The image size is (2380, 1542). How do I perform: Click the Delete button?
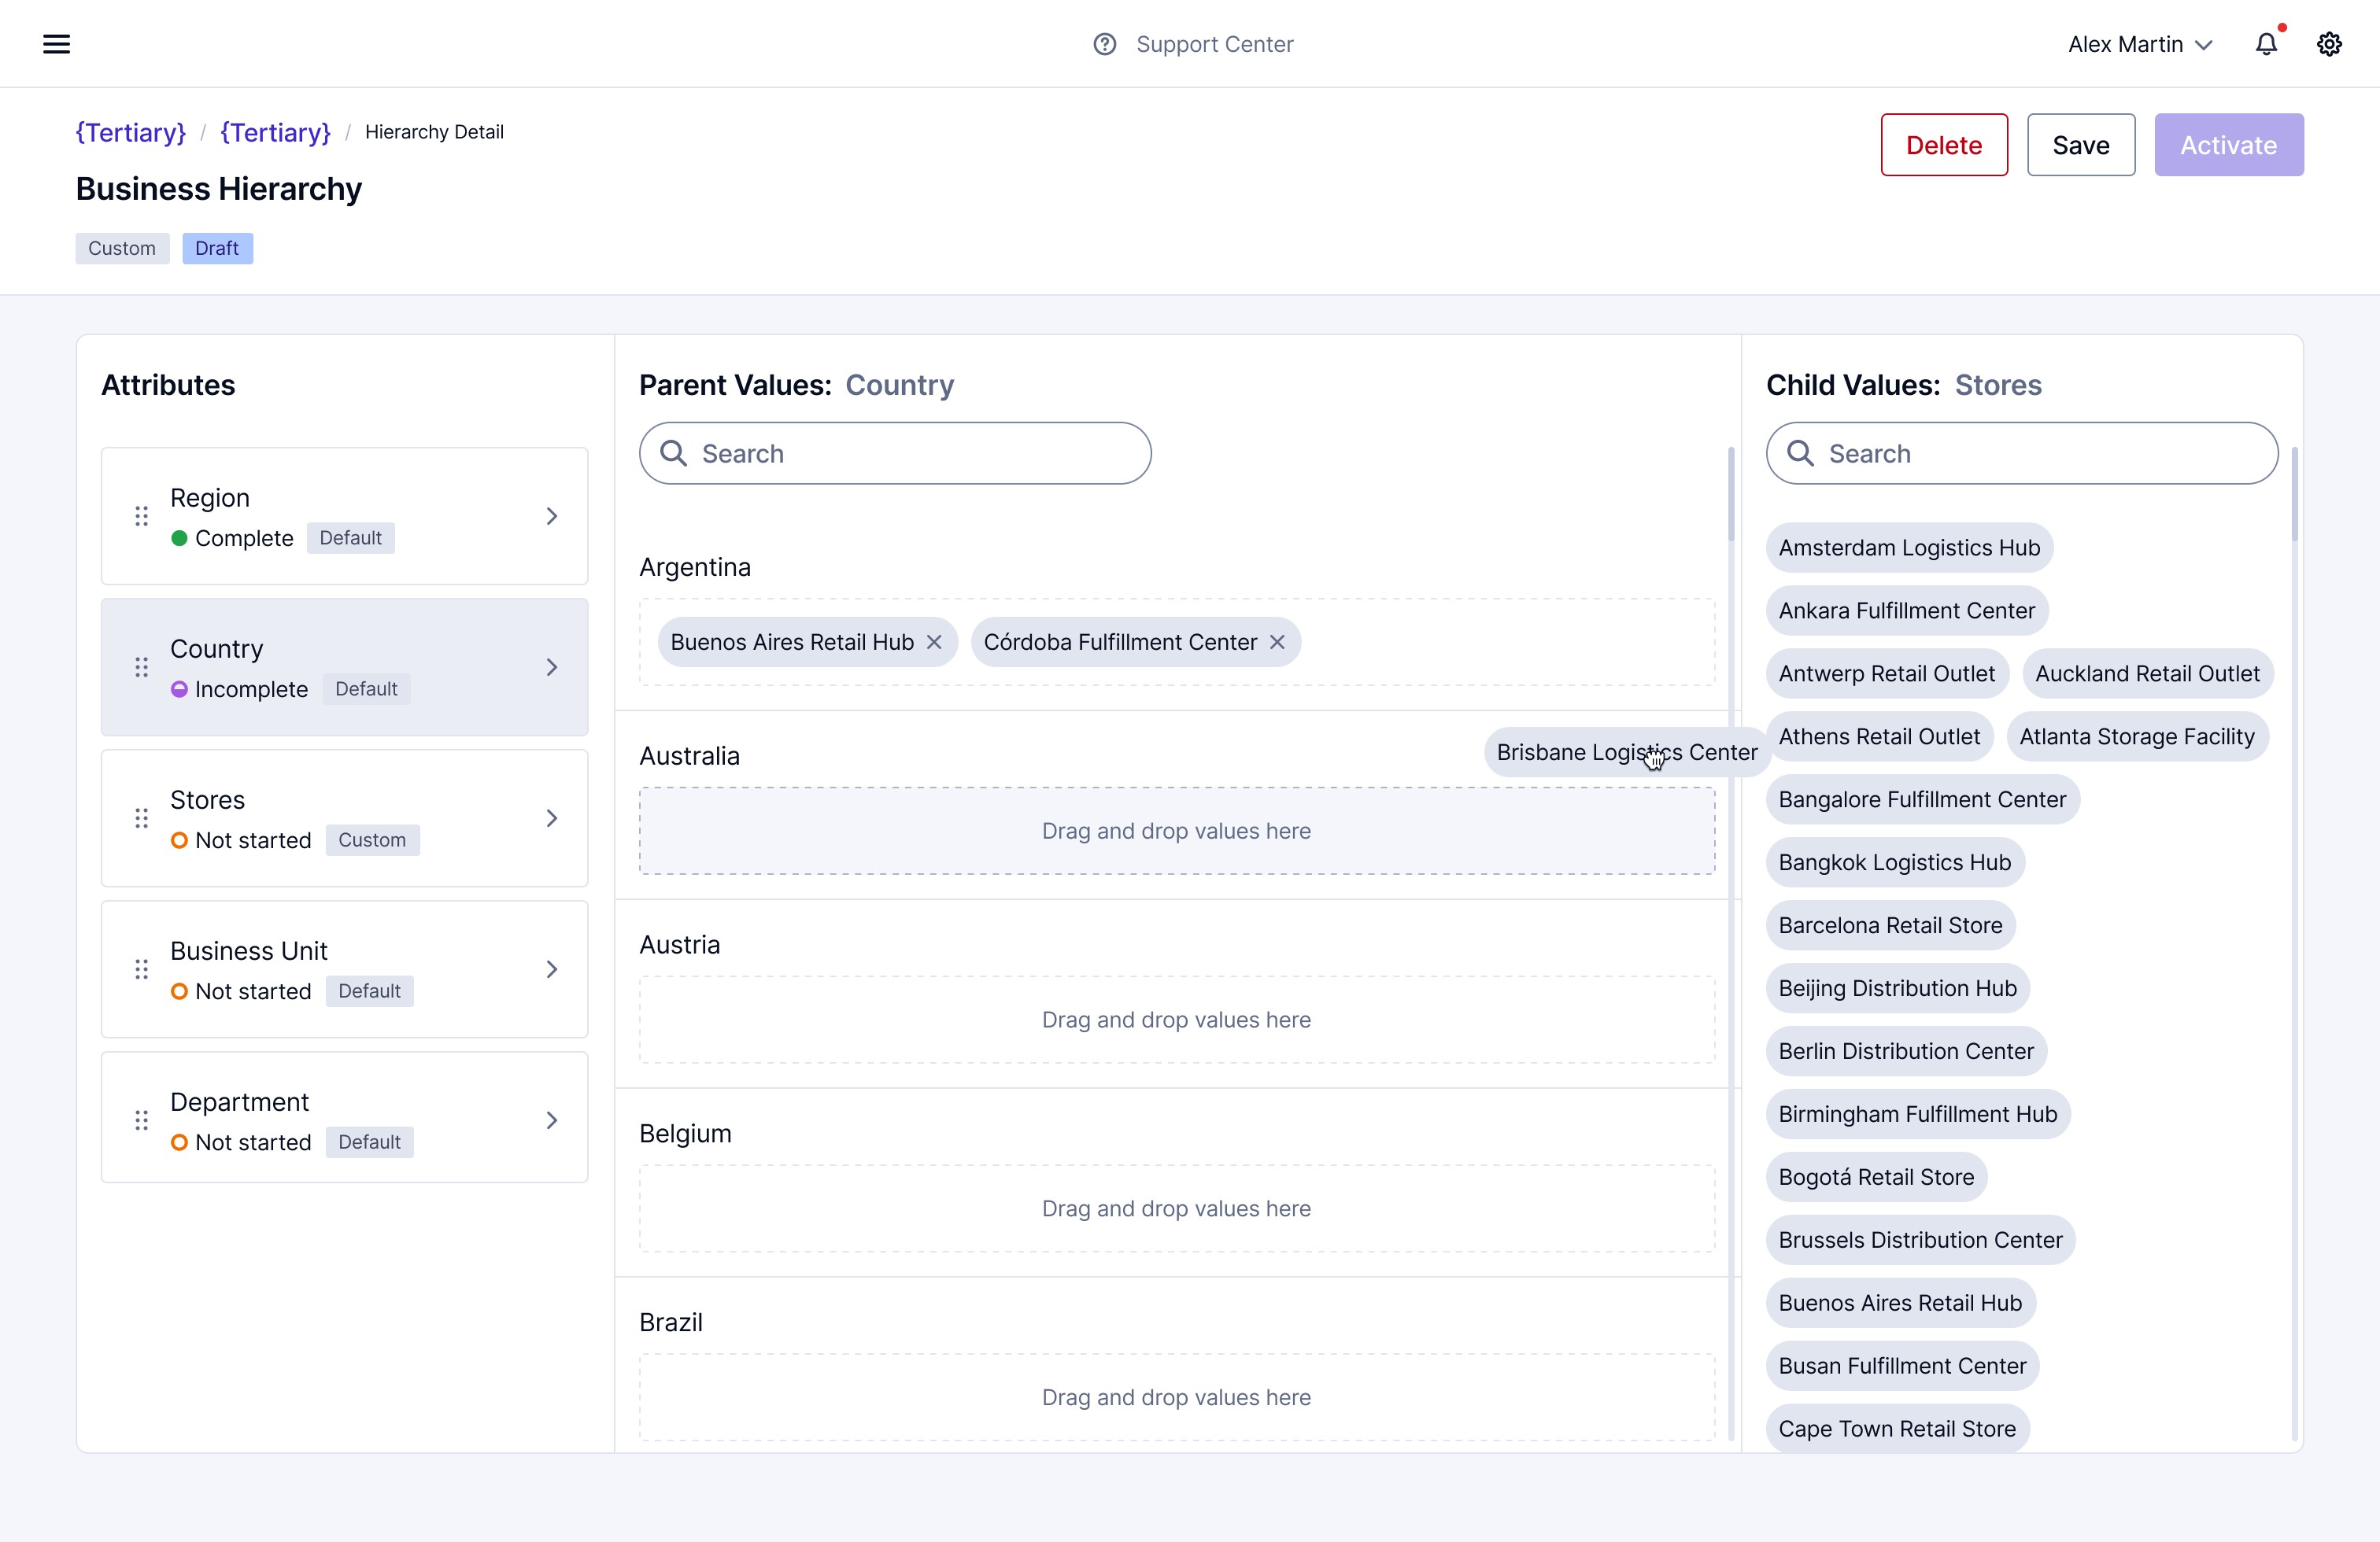coord(1943,145)
